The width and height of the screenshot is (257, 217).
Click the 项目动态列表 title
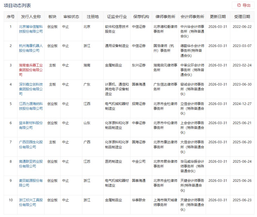pos(17,6)
